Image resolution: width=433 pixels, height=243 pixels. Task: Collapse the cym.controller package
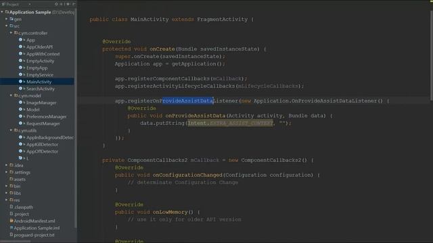[11, 33]
